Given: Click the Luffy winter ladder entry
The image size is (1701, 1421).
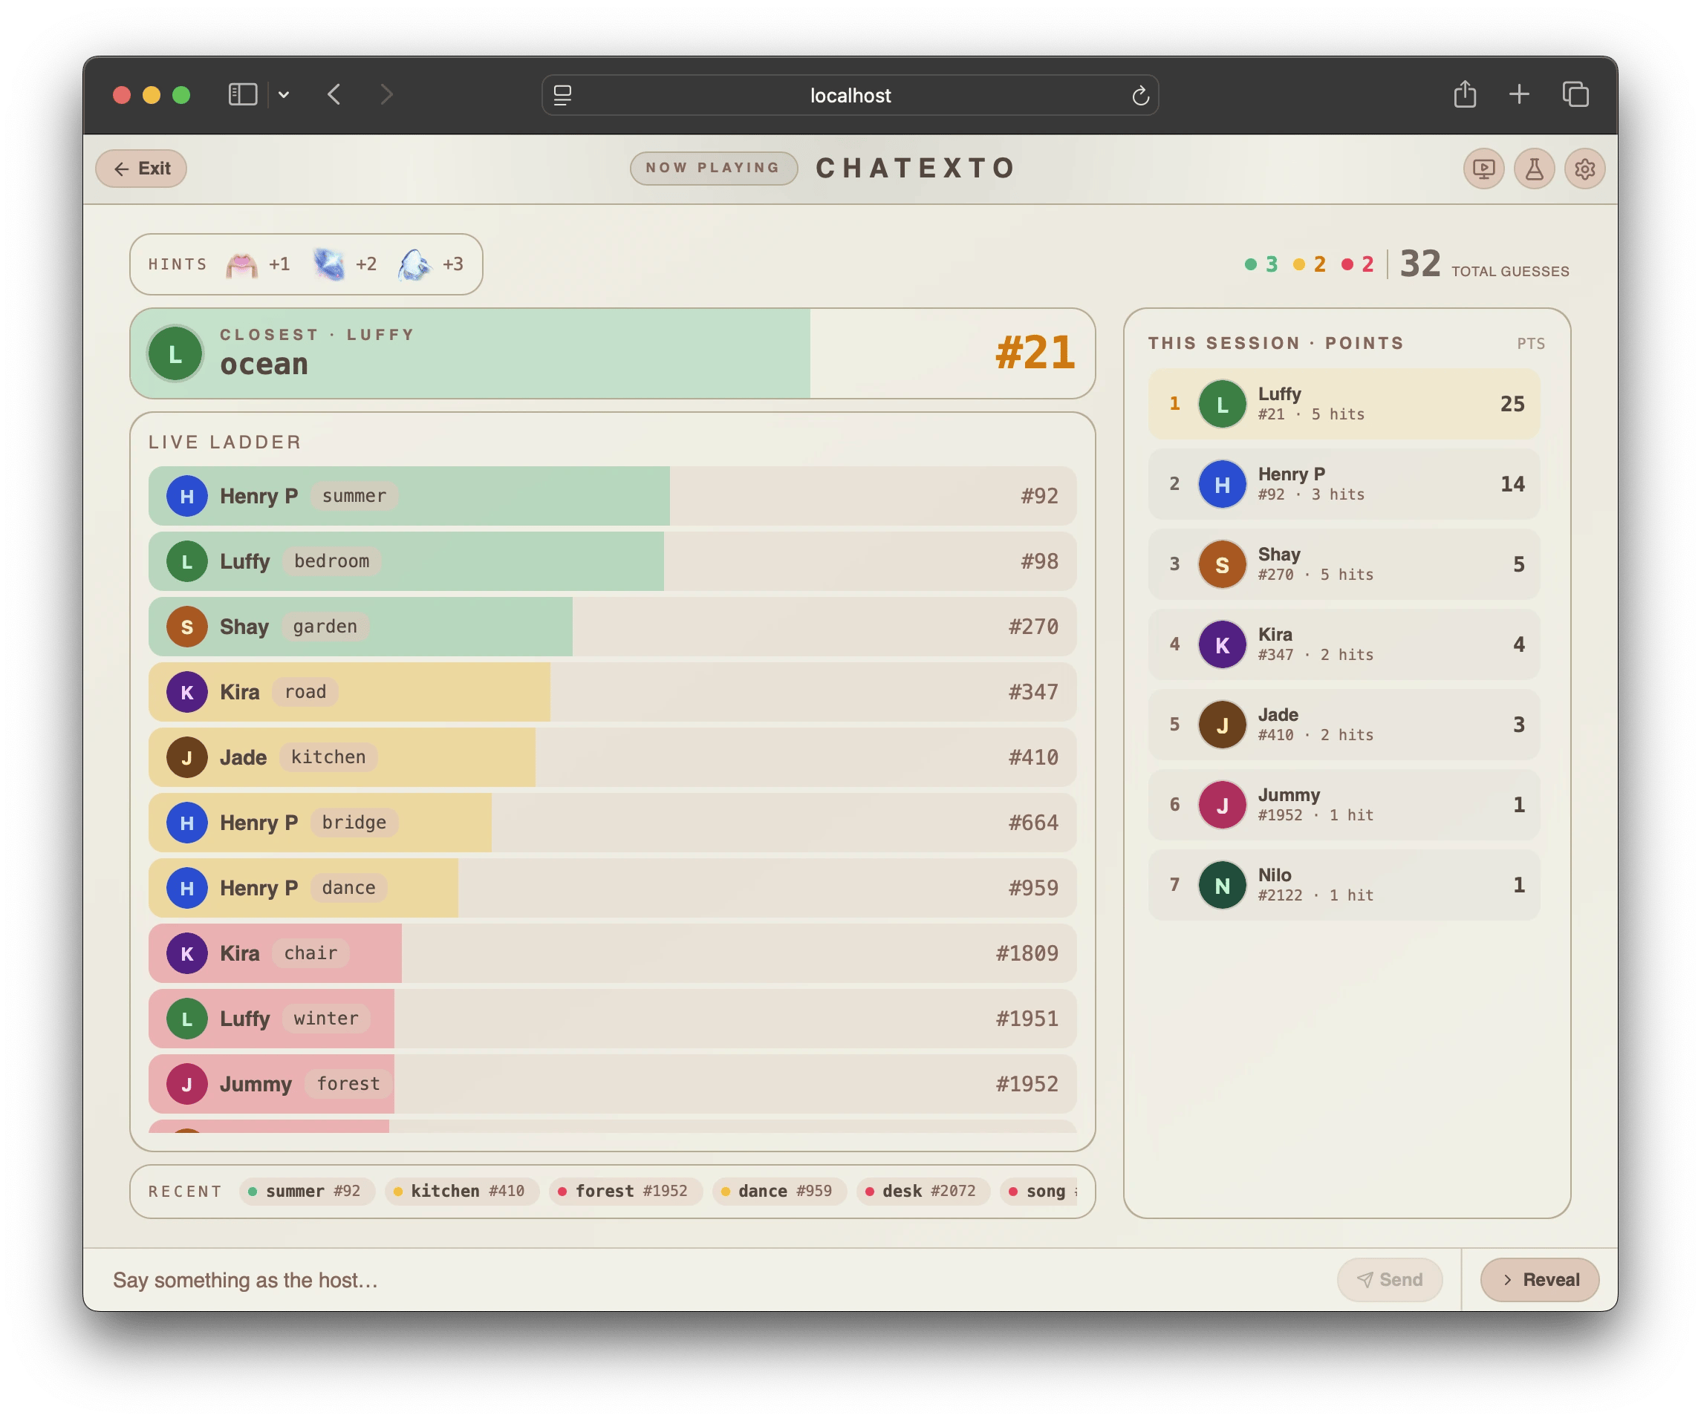Looking at the screenshot, I should [612, 1019].
